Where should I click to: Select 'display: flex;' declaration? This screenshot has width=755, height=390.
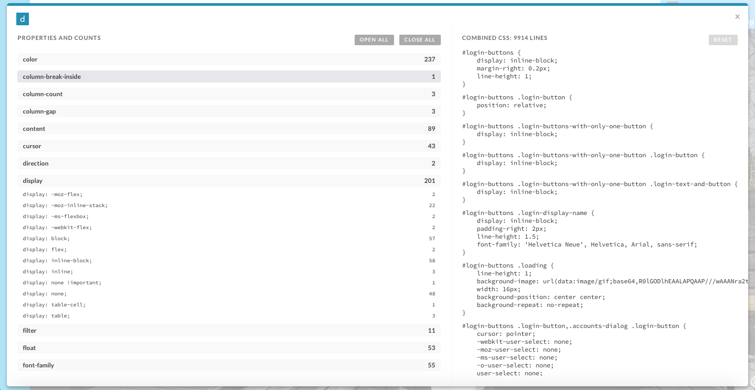[45, 250]
